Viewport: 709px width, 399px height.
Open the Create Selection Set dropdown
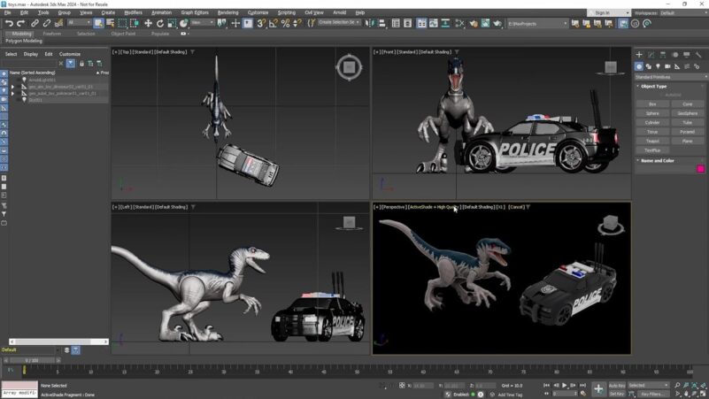[339, 23]
